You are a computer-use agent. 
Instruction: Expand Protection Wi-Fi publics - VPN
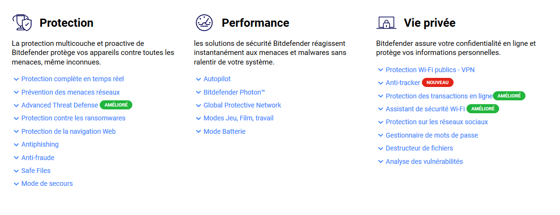pos(430,70)
